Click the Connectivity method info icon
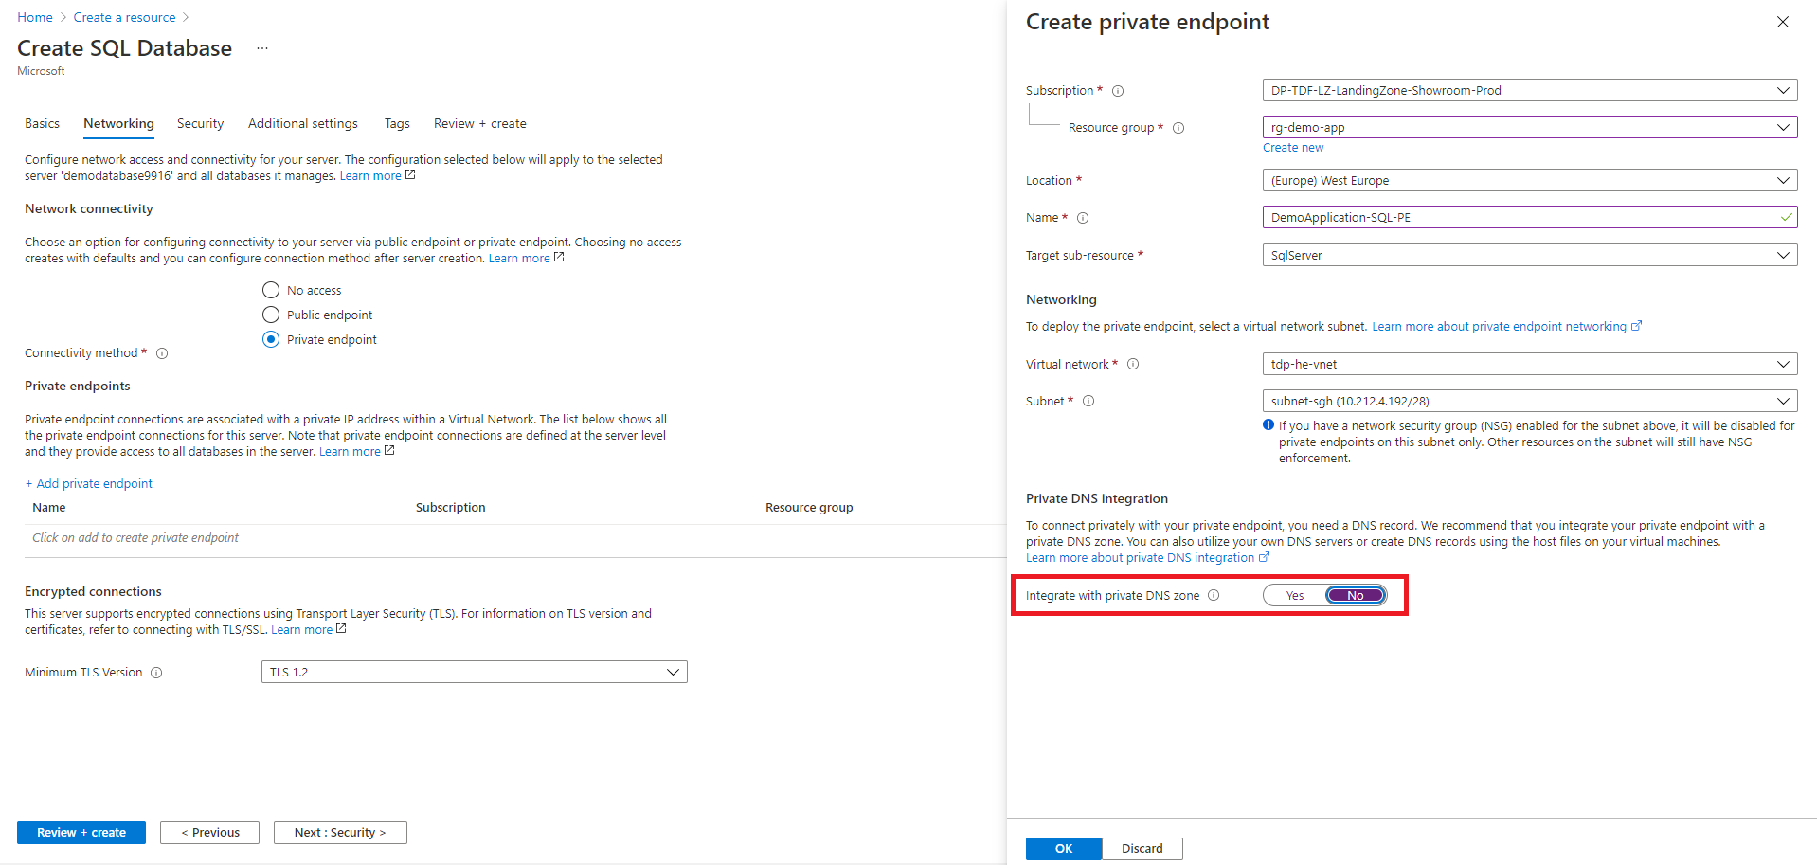This screenshot has height=865, width=1817. 162,353
